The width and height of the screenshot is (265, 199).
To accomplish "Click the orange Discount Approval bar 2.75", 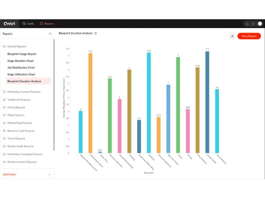I will 158,135.
